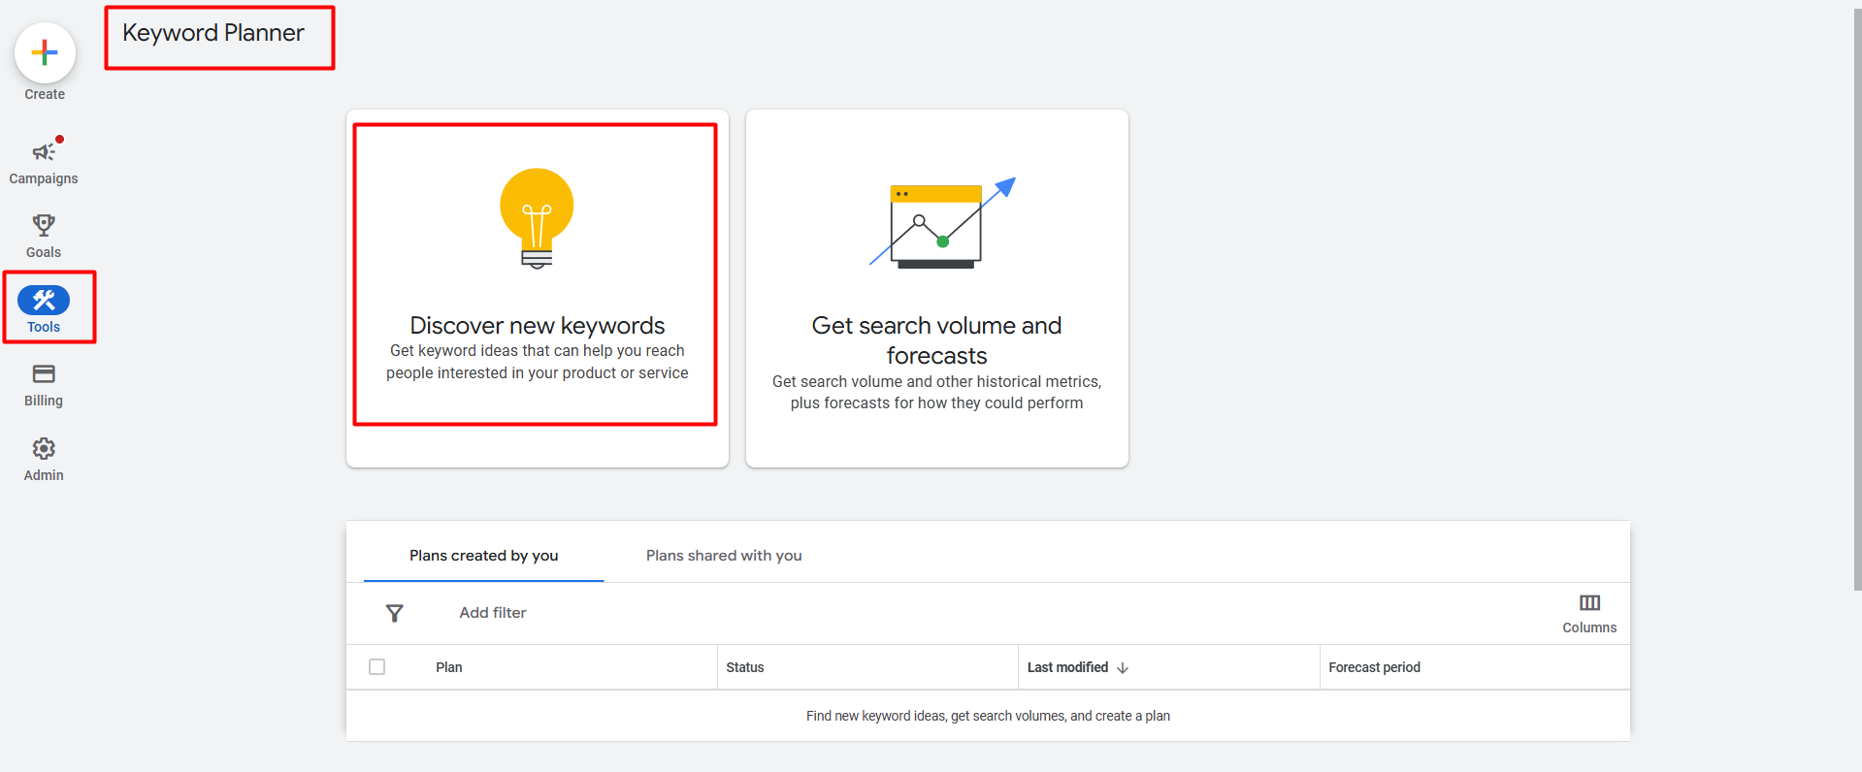
Task: Switch to Plans created by you tab
Action: tap(483, 556)
